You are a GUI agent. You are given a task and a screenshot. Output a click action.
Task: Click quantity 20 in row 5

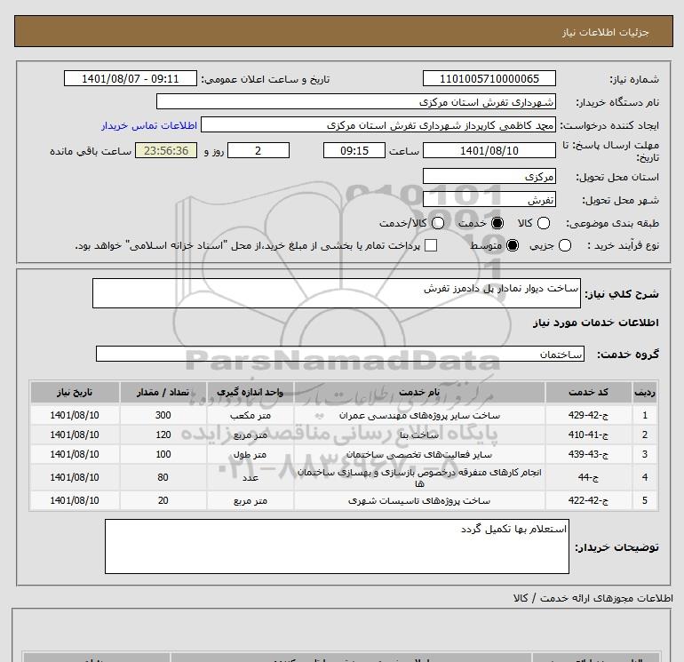click(163, 500)
